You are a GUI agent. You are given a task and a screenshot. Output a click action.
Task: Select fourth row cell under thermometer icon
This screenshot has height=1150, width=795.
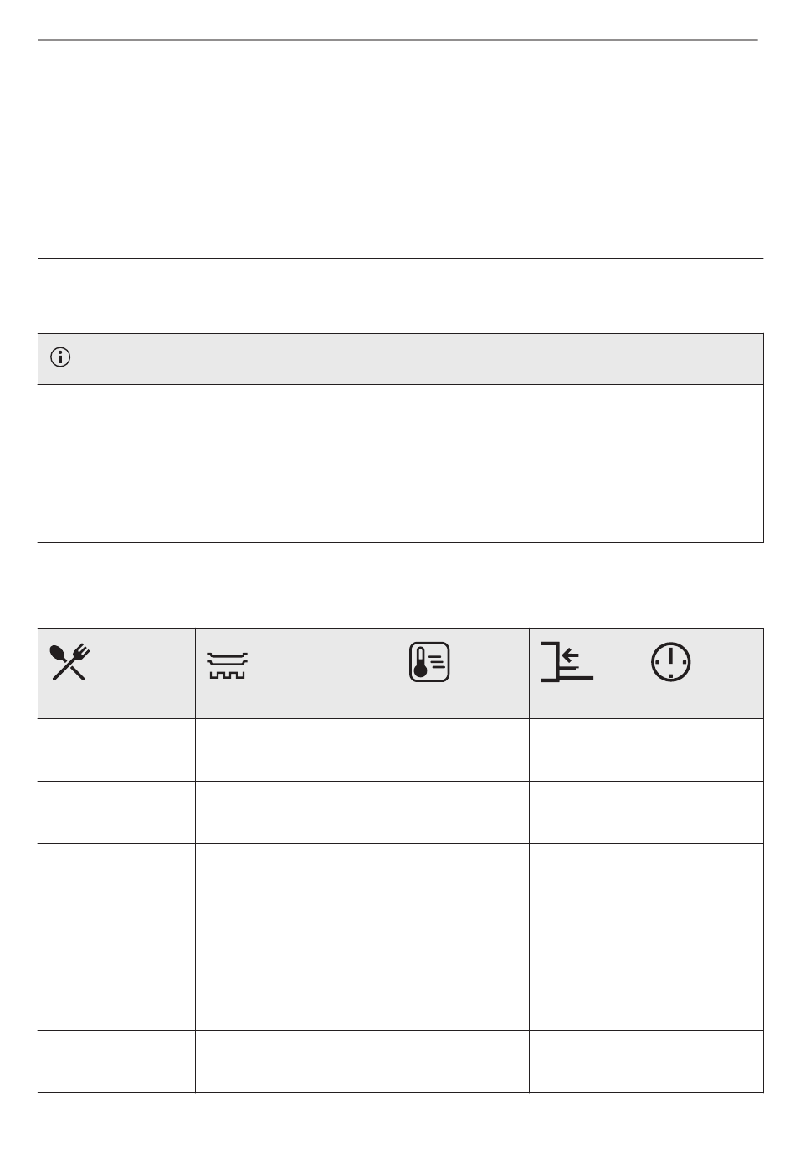pyautogui.click(x=463, y=937)
